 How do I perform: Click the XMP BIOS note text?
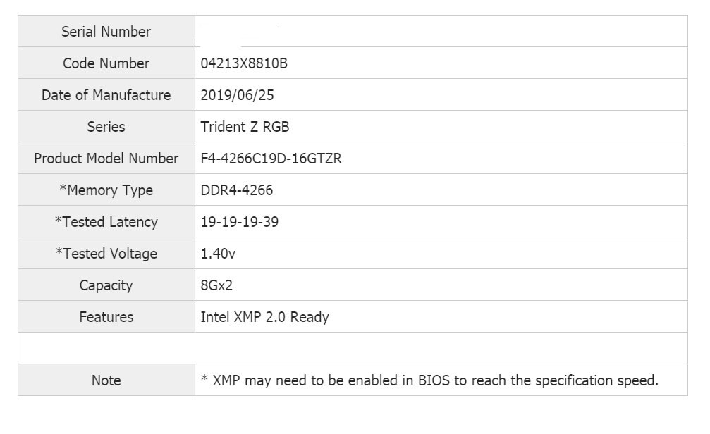pos(429,380)
